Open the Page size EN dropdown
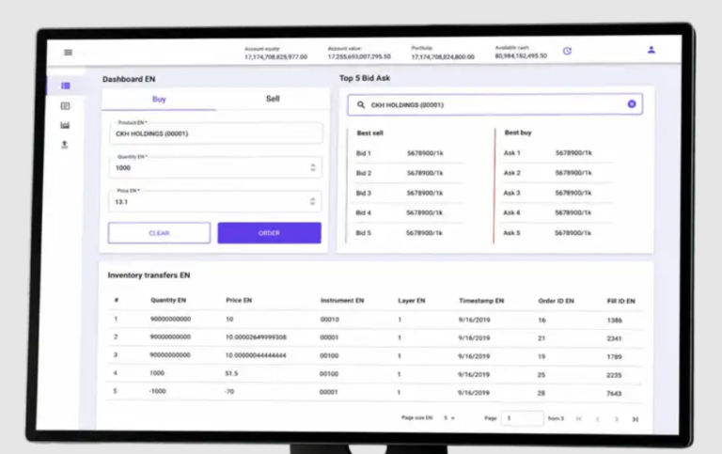Image resolution: width=722 pixels, height=454 pixels. 449,418
